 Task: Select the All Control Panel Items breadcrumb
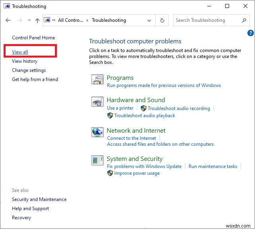[x=70, y=20]
